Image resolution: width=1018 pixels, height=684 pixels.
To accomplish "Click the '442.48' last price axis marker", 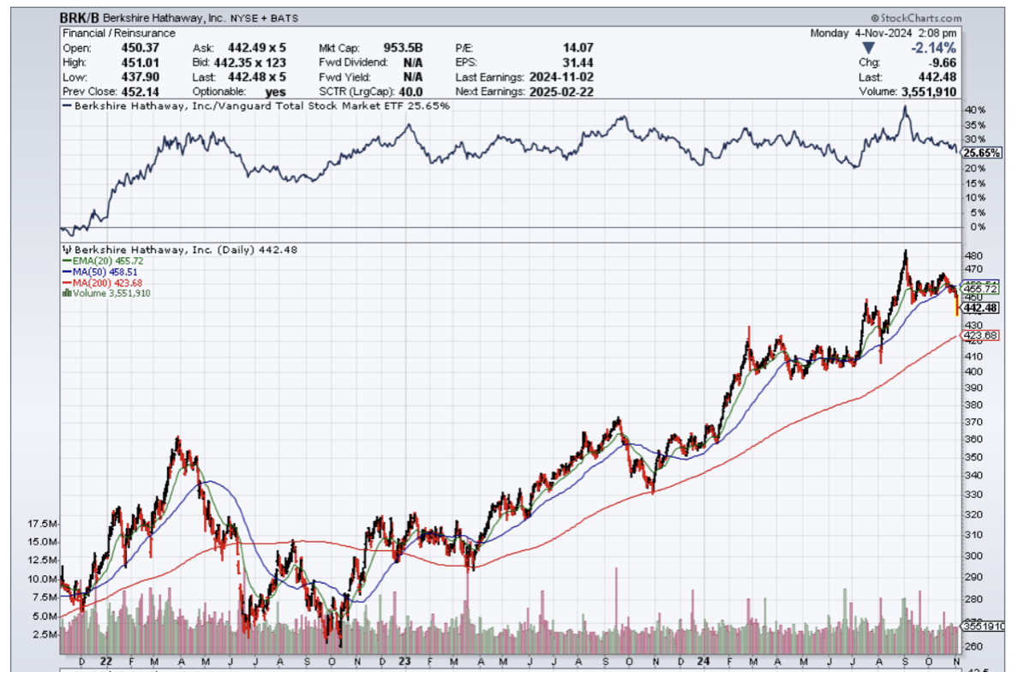I will click(x=980, y=308).
